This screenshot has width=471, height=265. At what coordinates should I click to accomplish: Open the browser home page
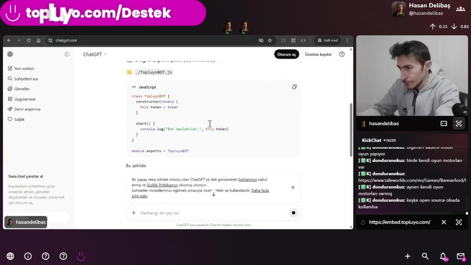tap(38, 40)
